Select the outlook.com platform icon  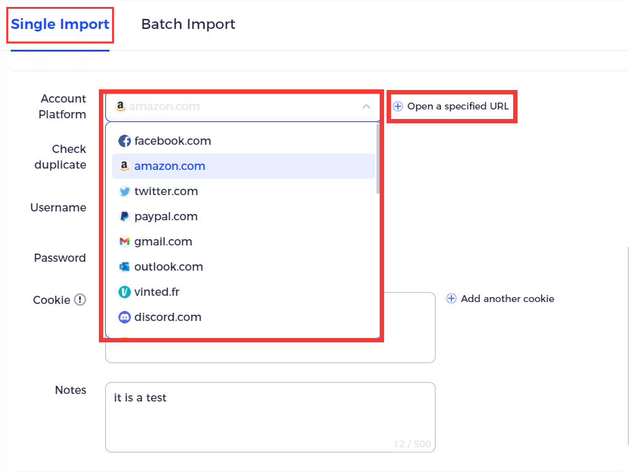125,266
